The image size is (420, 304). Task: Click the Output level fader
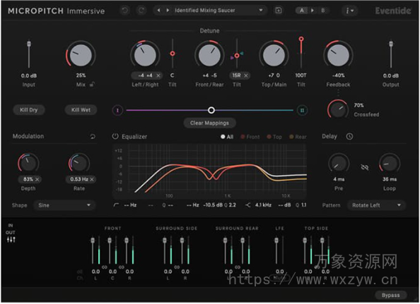tap(391, 44)
